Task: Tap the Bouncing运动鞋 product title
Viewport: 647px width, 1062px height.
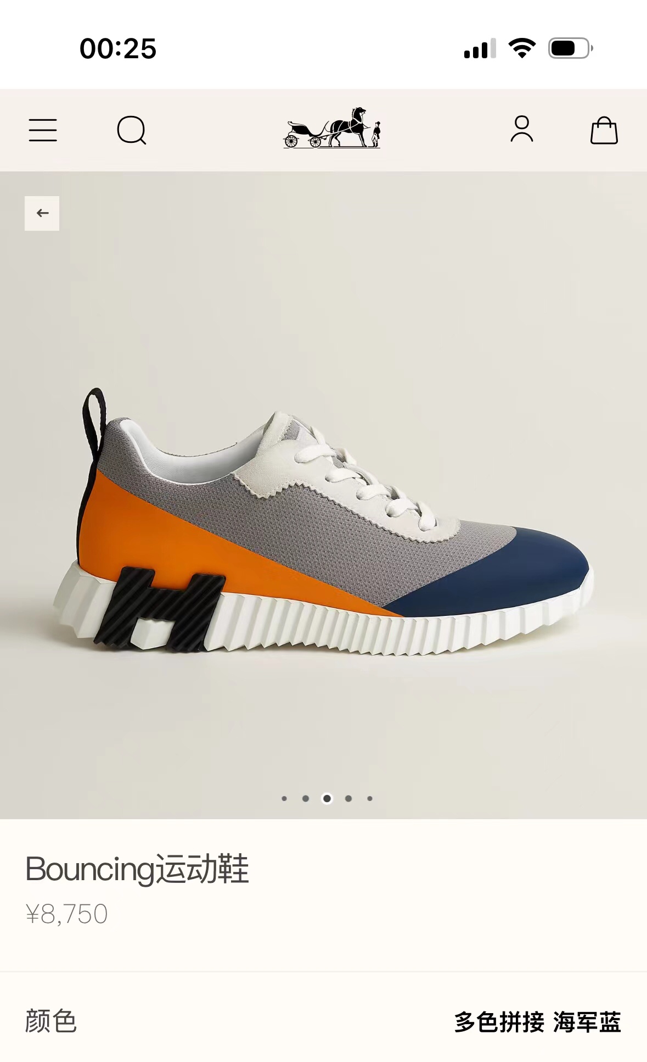Action: coord(137,869)
